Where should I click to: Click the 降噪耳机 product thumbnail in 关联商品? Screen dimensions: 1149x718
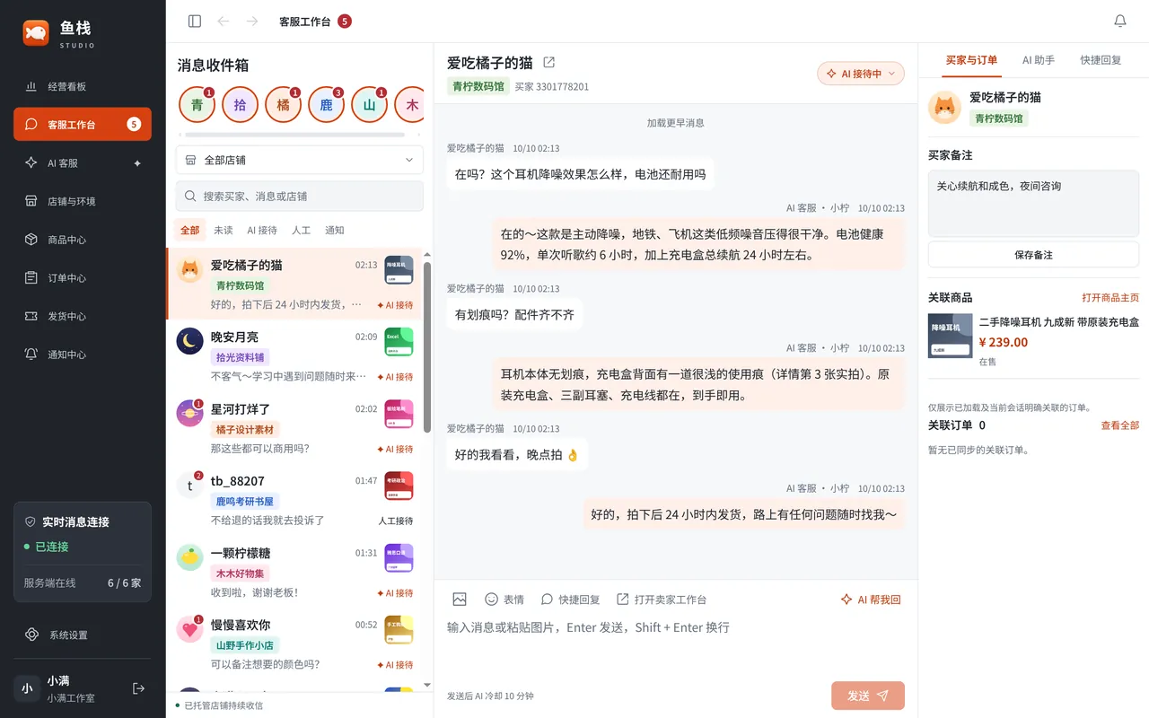coord(951,336)
